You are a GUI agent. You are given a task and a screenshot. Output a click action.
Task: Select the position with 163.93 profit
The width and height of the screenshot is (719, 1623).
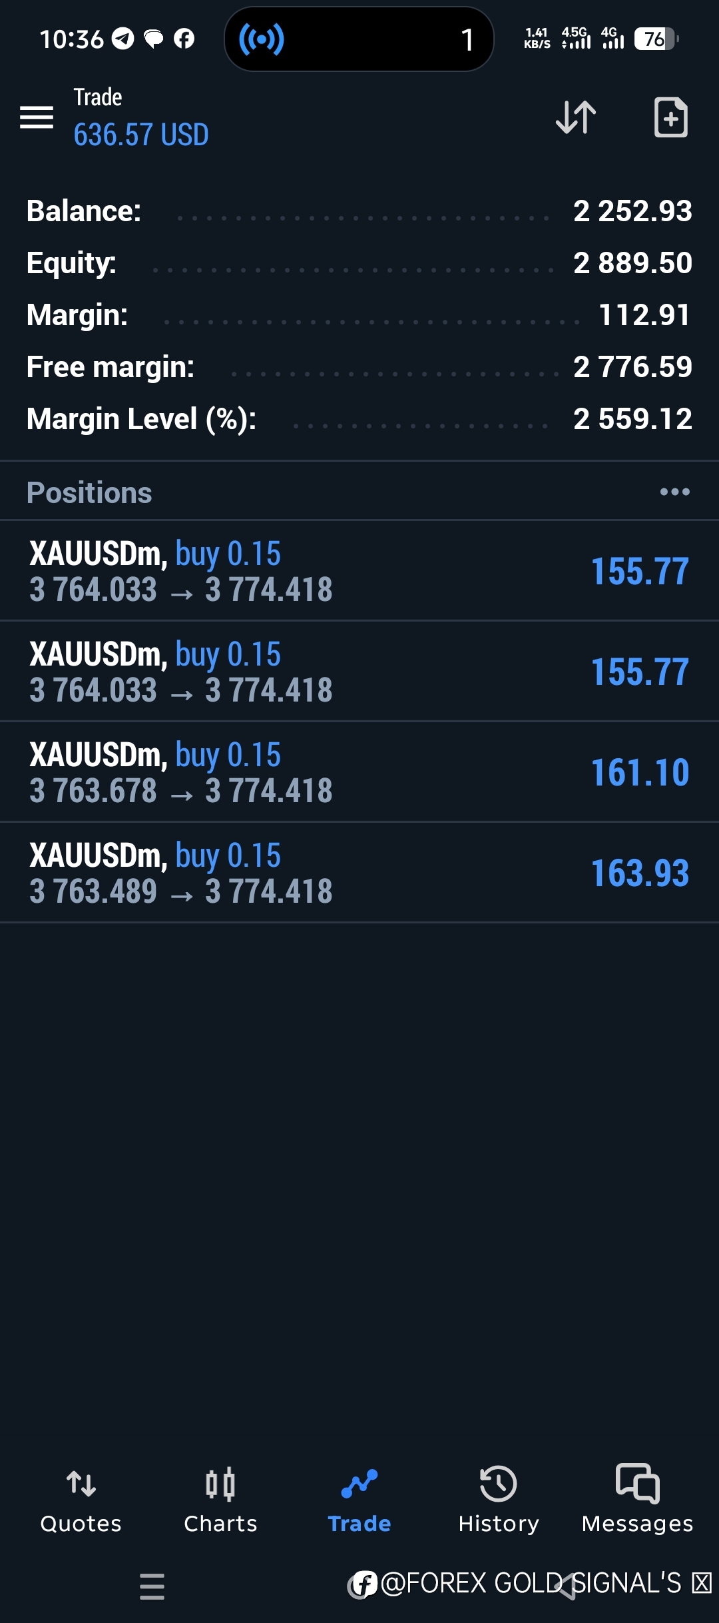pos(359,873)
